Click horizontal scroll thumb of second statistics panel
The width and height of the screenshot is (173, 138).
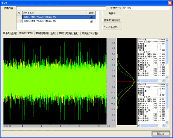(x=149, y=125)
